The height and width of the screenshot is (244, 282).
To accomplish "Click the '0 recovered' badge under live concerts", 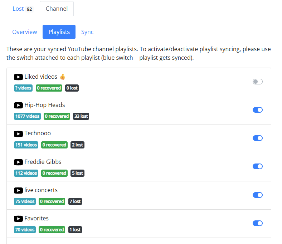I will tap(52, 201).
